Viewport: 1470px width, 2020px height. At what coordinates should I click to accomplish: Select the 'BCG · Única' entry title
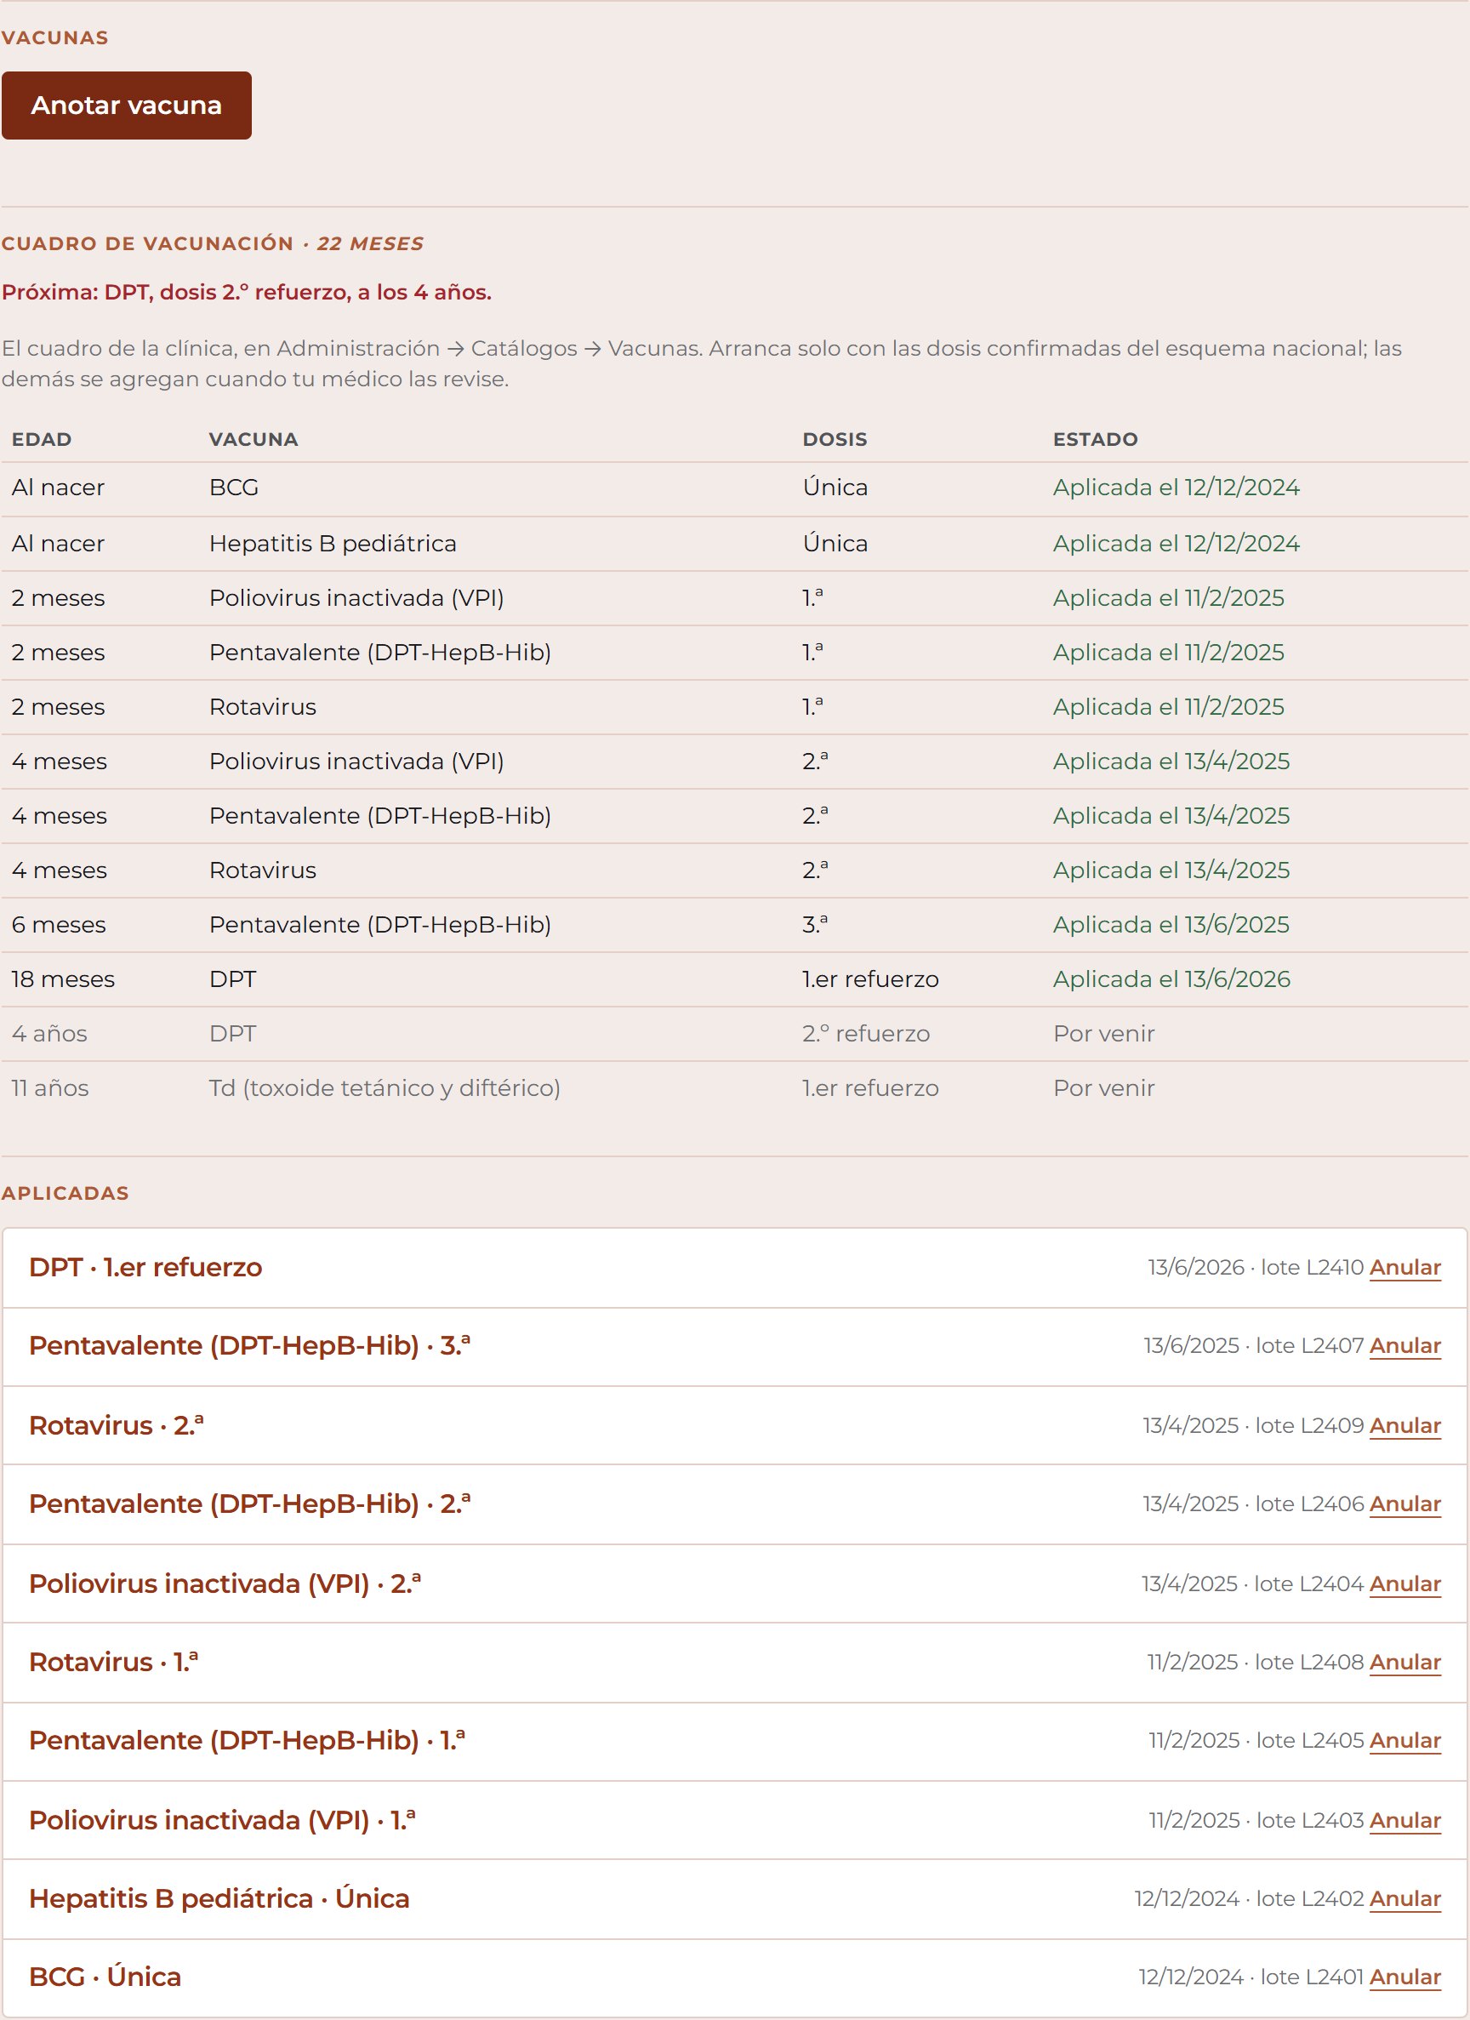pyautogui.click(x=105, y=1977)
